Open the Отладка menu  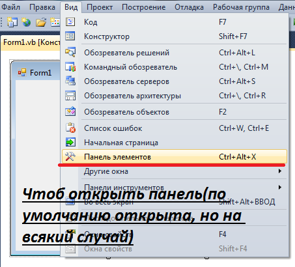189,7
